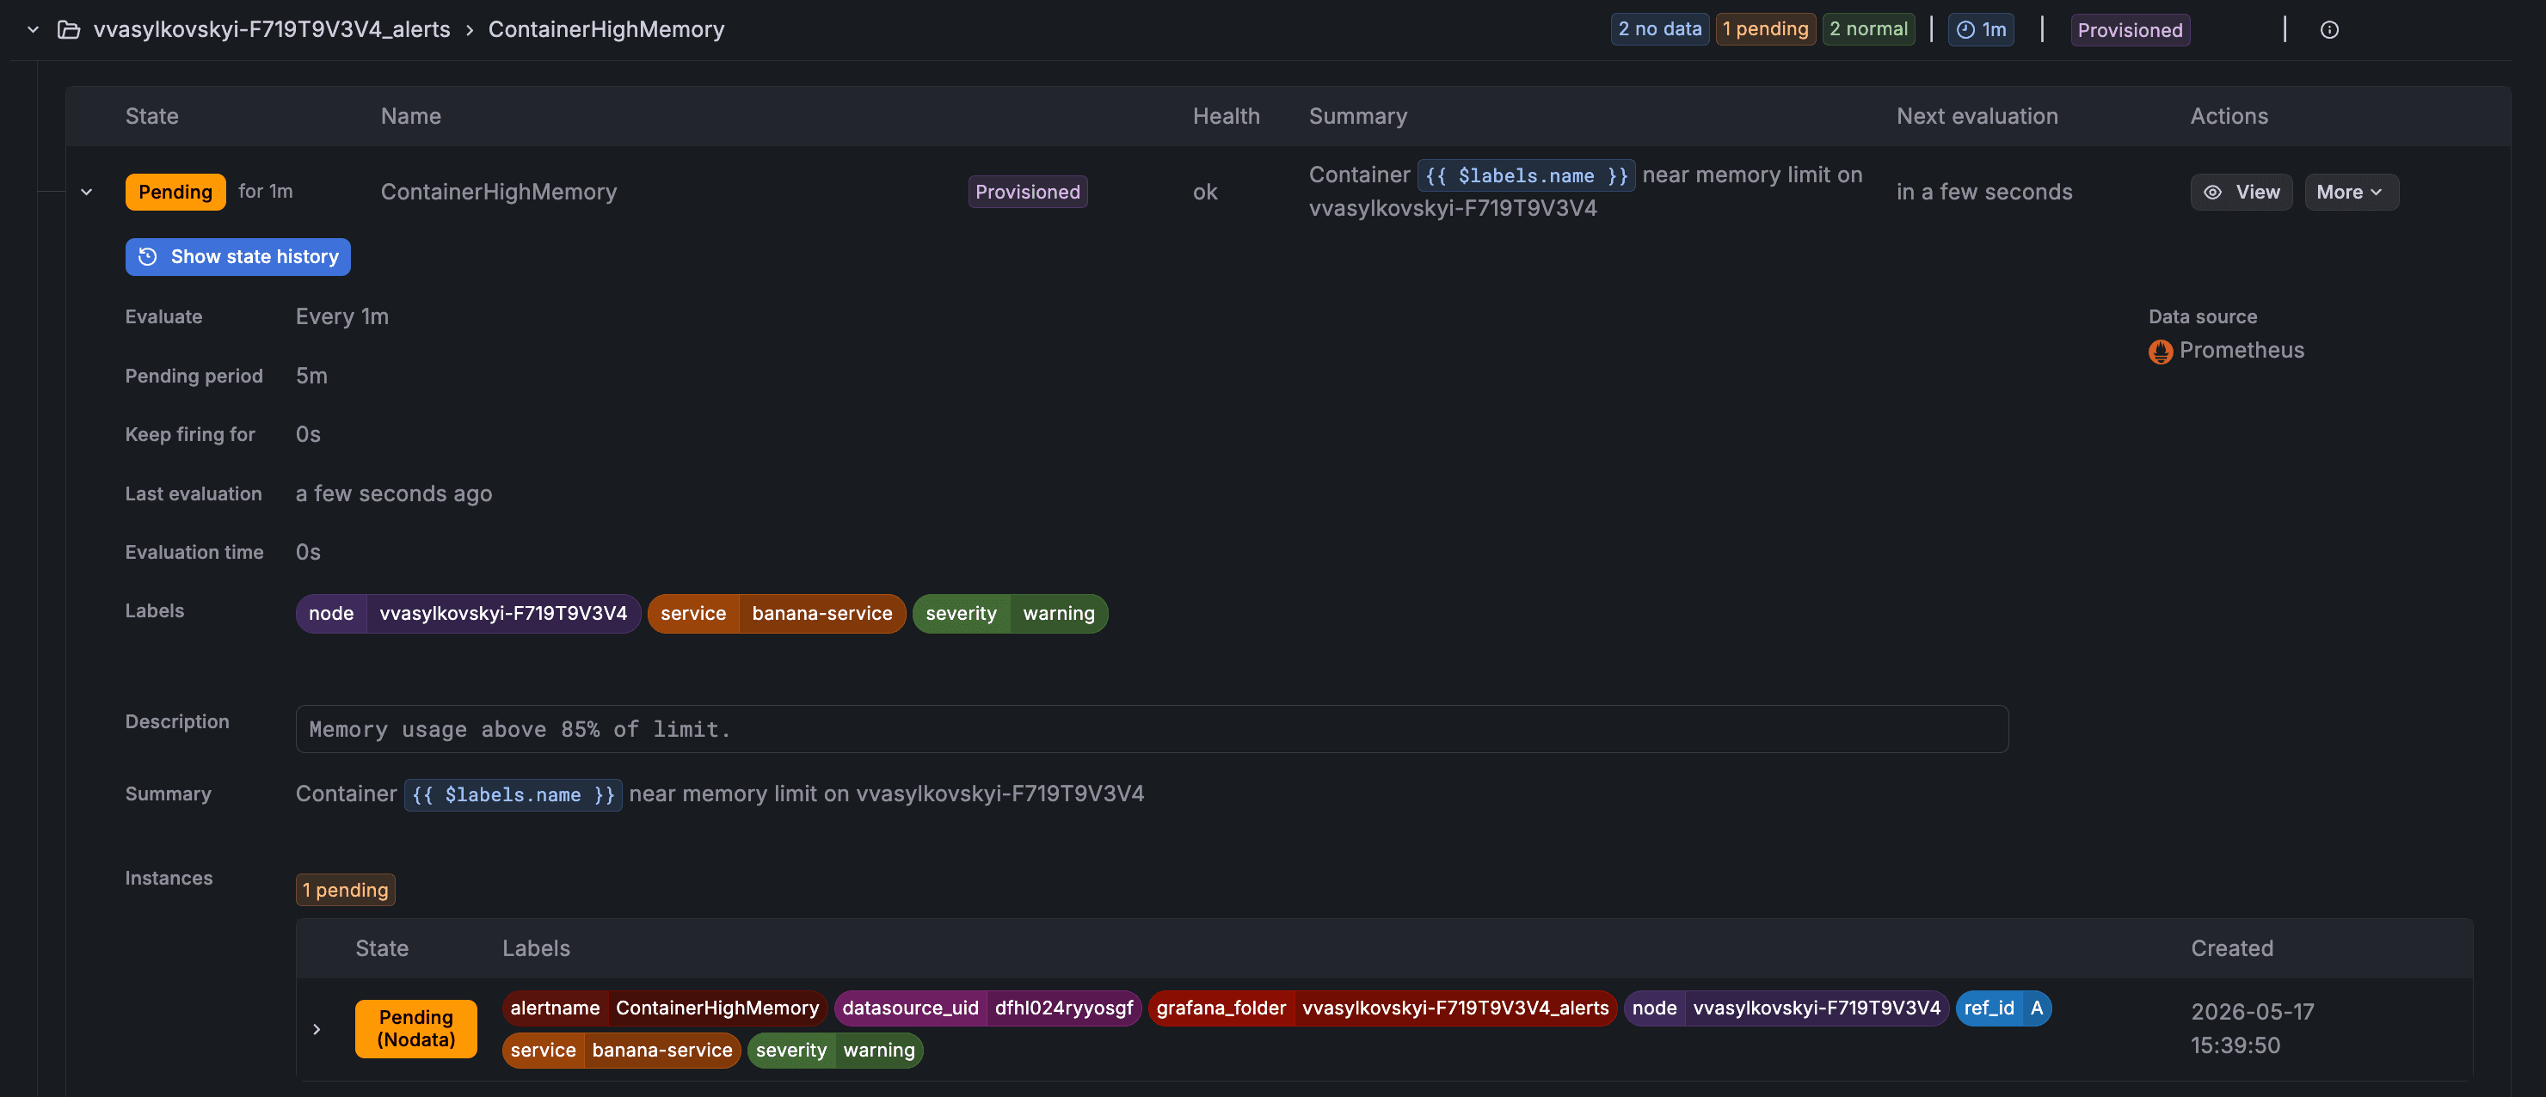Select the ContainerHighMemory breadcrumb title
Viewport: 2546px width, 1097px height.
point(606,29)
